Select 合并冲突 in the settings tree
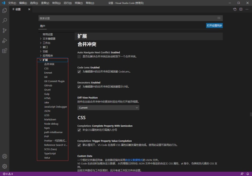 click(49, 64)
